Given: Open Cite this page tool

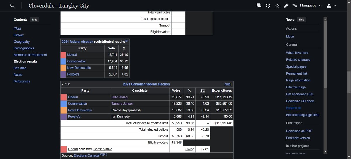Looking at the screenshot, I should tap(296, 87).
